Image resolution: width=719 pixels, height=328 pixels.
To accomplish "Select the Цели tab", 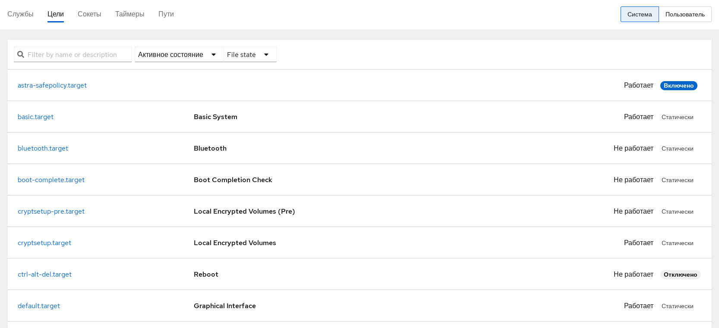I will [x=56, y=14].
